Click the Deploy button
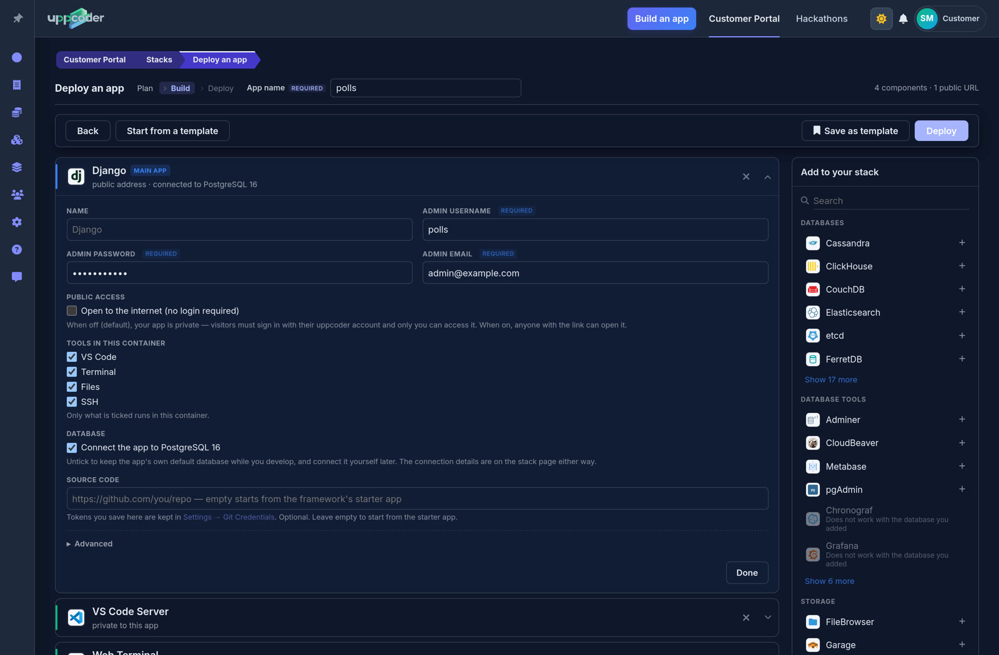Image resolution: width=999 pixels, height=655 pixels. tap(941, 131)
